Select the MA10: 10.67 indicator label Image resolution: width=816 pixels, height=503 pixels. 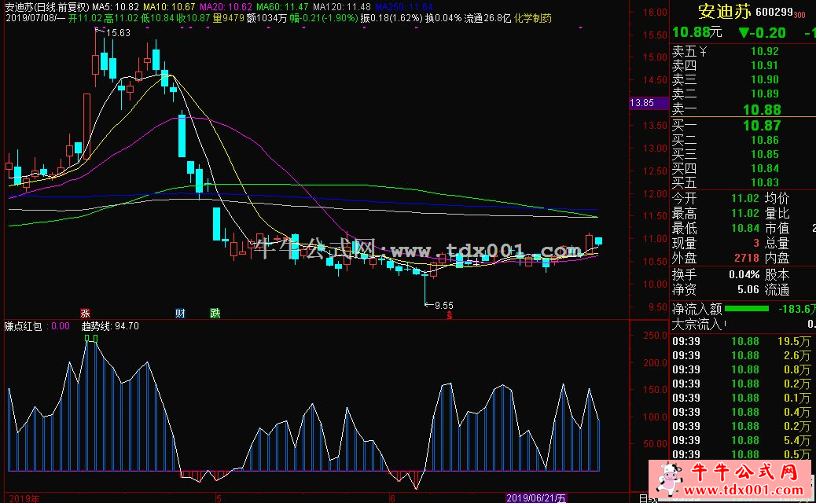(169, 7)
